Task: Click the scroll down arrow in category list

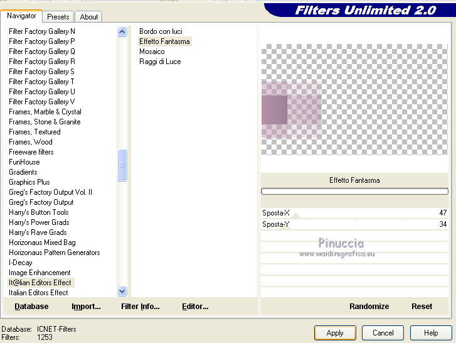Action: tap(122, 291)
